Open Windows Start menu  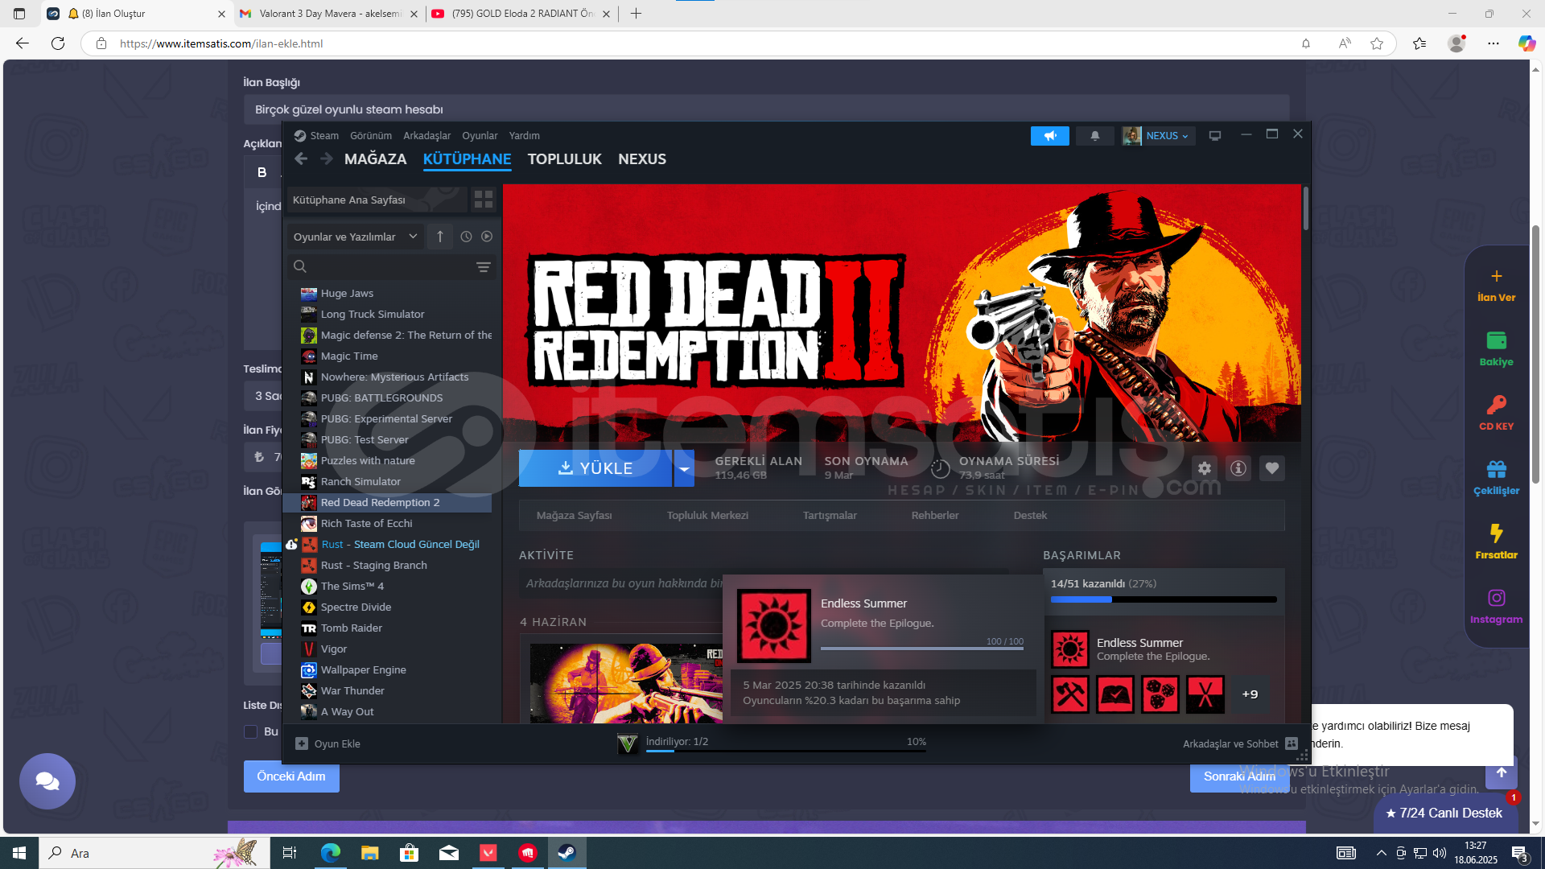(x=19, y=853)
